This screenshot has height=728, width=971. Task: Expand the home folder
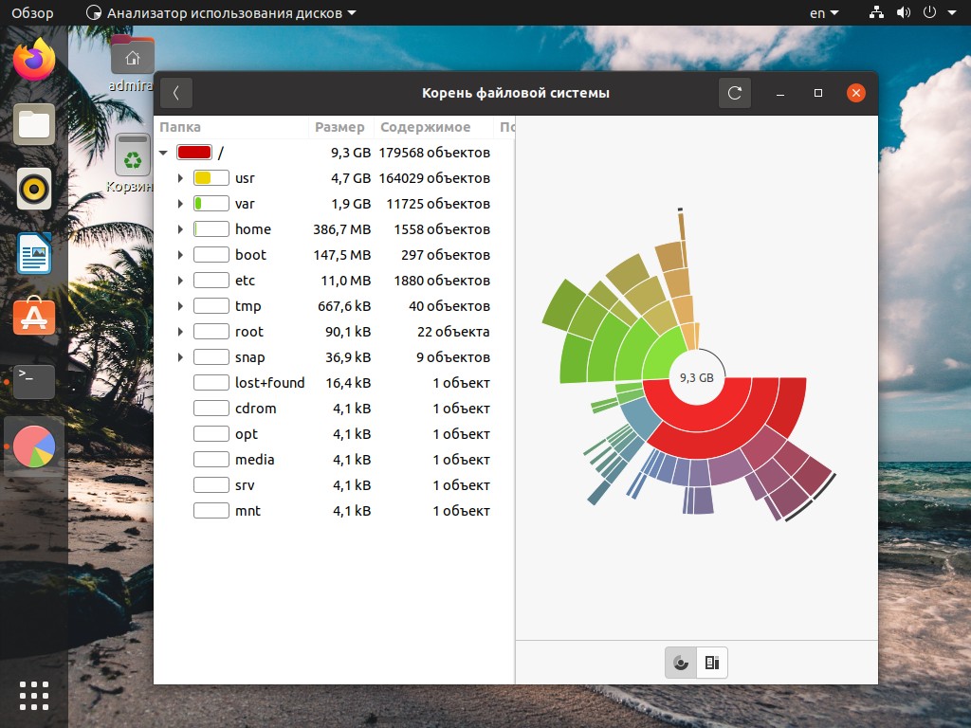pos(180,229)
